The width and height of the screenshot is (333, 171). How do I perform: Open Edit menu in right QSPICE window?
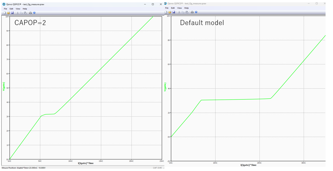173,8
